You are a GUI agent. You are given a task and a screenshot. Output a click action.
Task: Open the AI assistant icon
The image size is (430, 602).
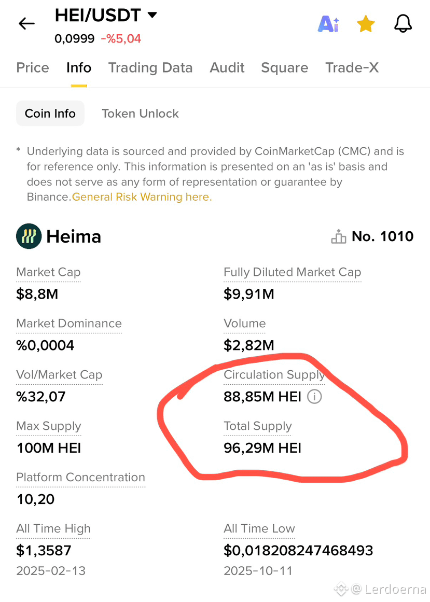(x=329, y=24)
